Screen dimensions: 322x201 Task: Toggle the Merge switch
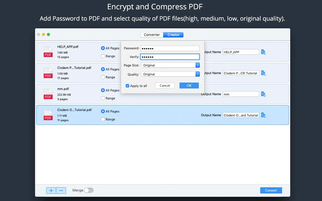(89, 190)
